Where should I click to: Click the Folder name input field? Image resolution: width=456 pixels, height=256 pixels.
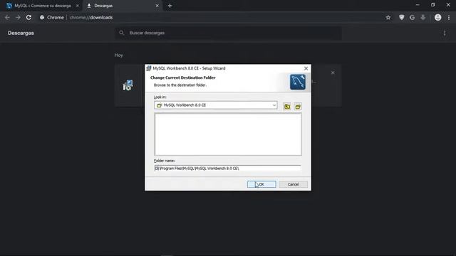coord(228,169)
